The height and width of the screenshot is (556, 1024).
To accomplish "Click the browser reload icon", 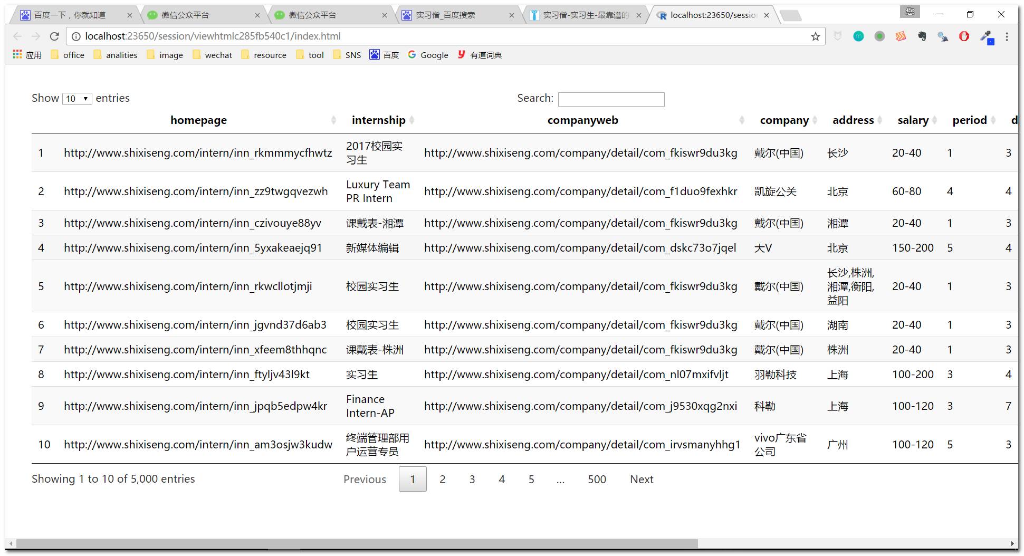I will (54, 36).
